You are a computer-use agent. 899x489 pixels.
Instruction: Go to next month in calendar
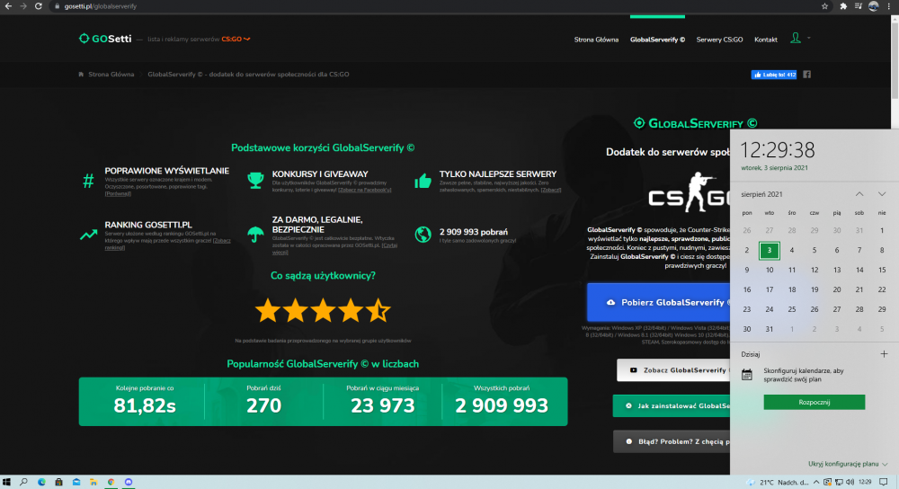[882, 194]
